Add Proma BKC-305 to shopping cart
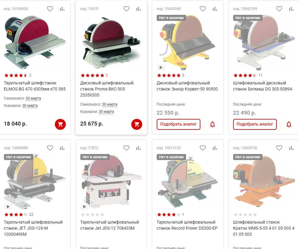This screenshot has width=298, height=249. point(137,124)
